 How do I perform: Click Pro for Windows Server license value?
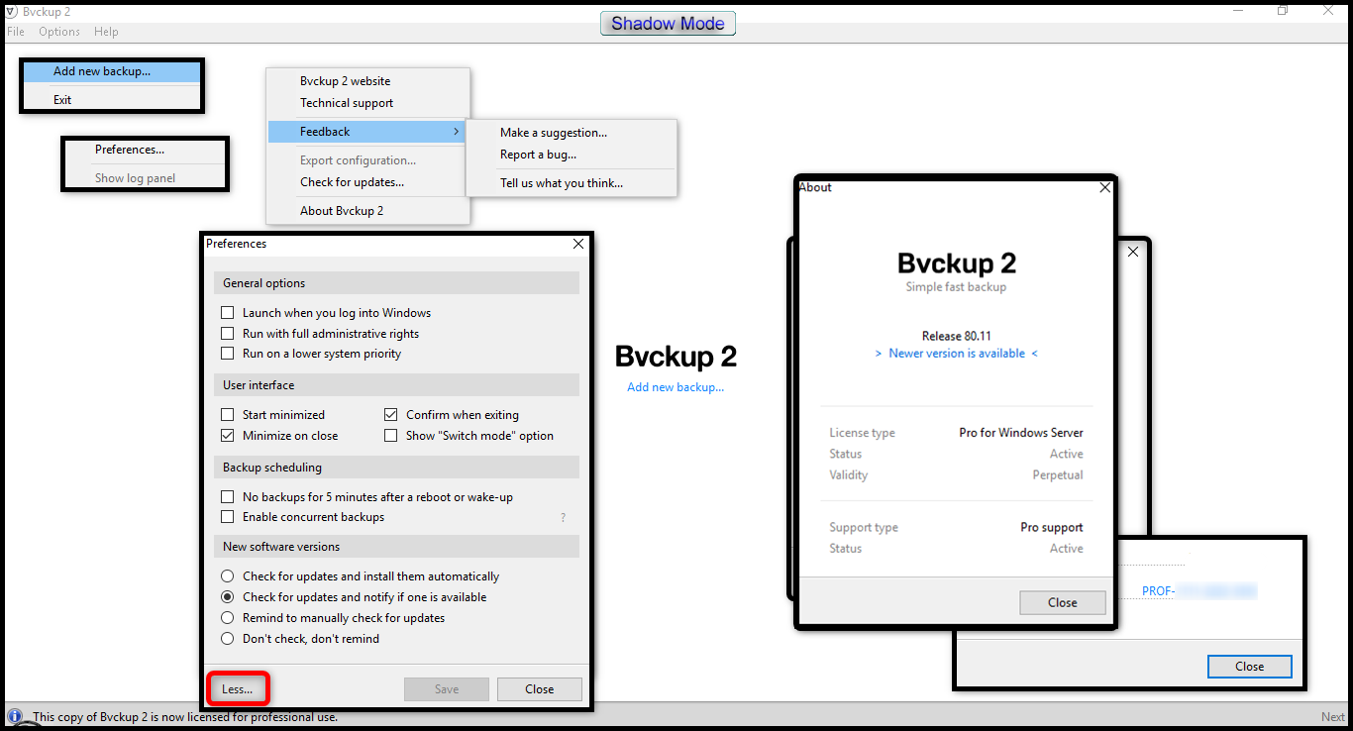click(1021, 433)
